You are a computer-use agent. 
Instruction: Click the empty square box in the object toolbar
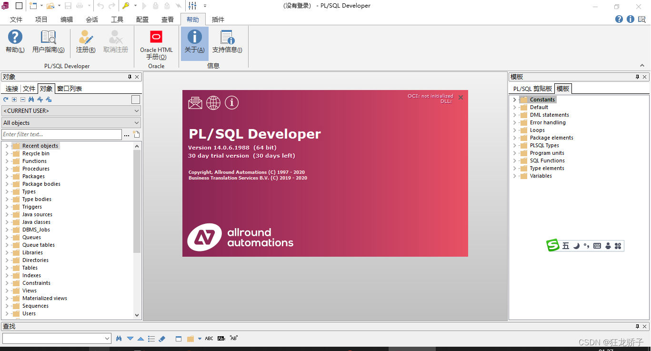[x=136, y=100]
